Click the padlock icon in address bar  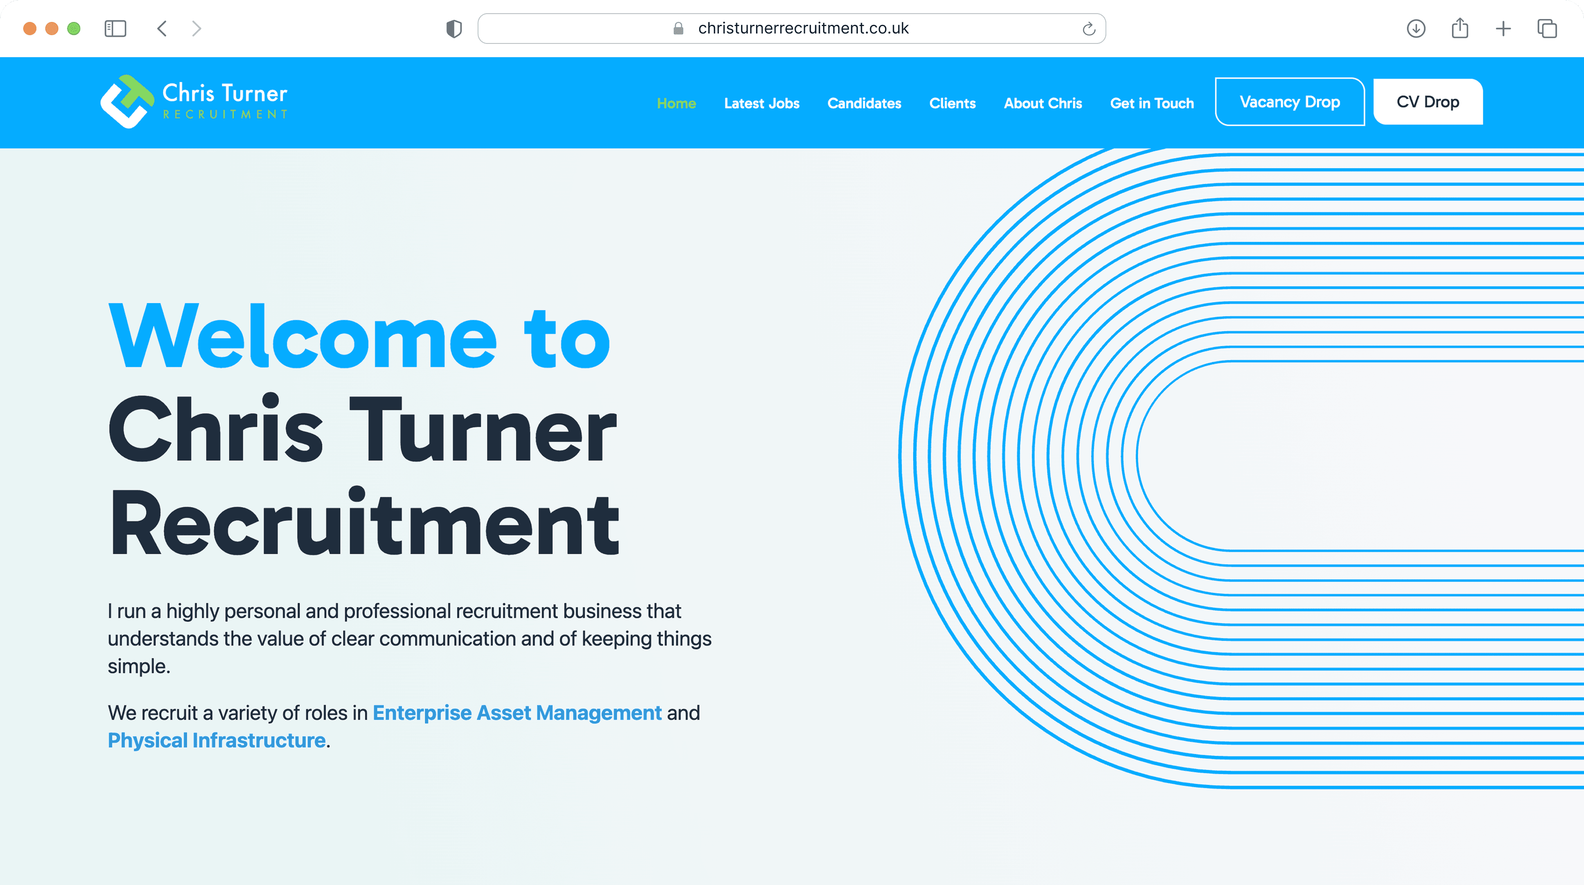678,28
